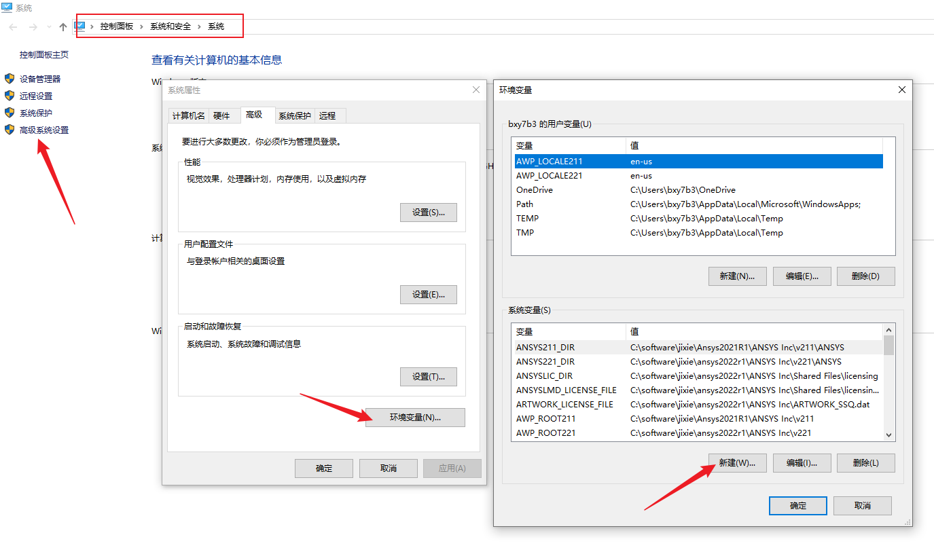Go up one level with the up arrow

point(63,26)
